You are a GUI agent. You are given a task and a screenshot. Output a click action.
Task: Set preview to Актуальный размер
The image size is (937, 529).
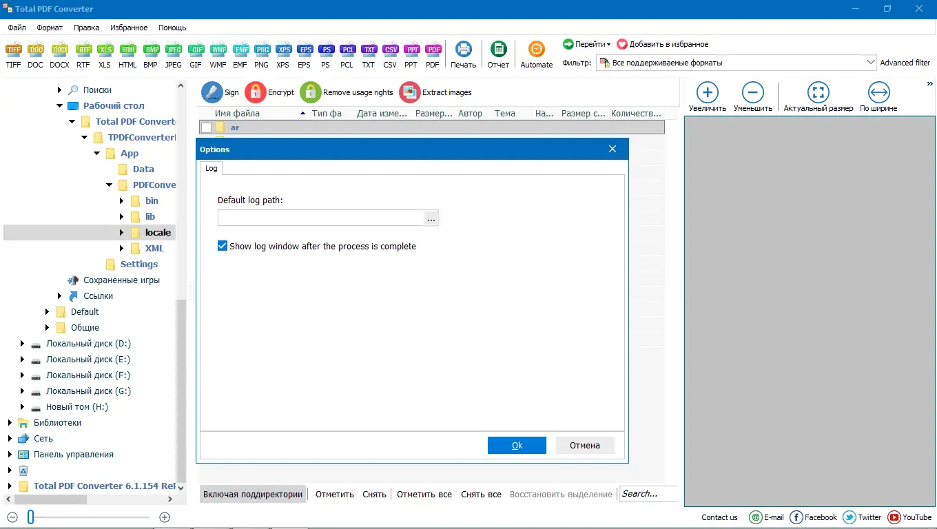tap(818, 96)
